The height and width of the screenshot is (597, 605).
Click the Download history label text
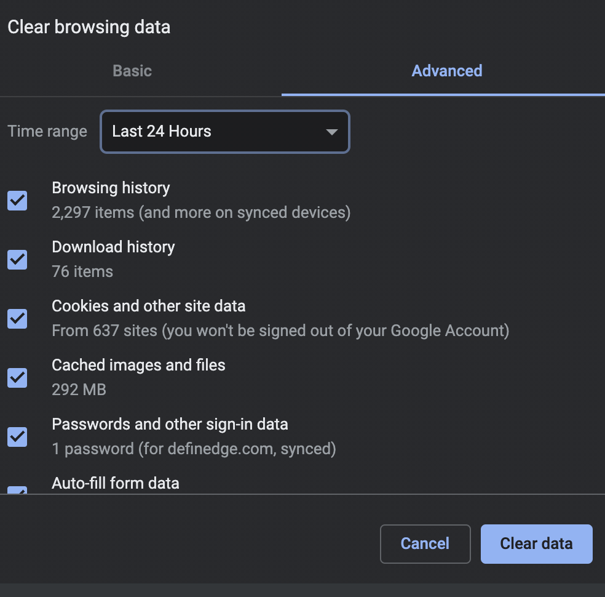coord(113,247)
